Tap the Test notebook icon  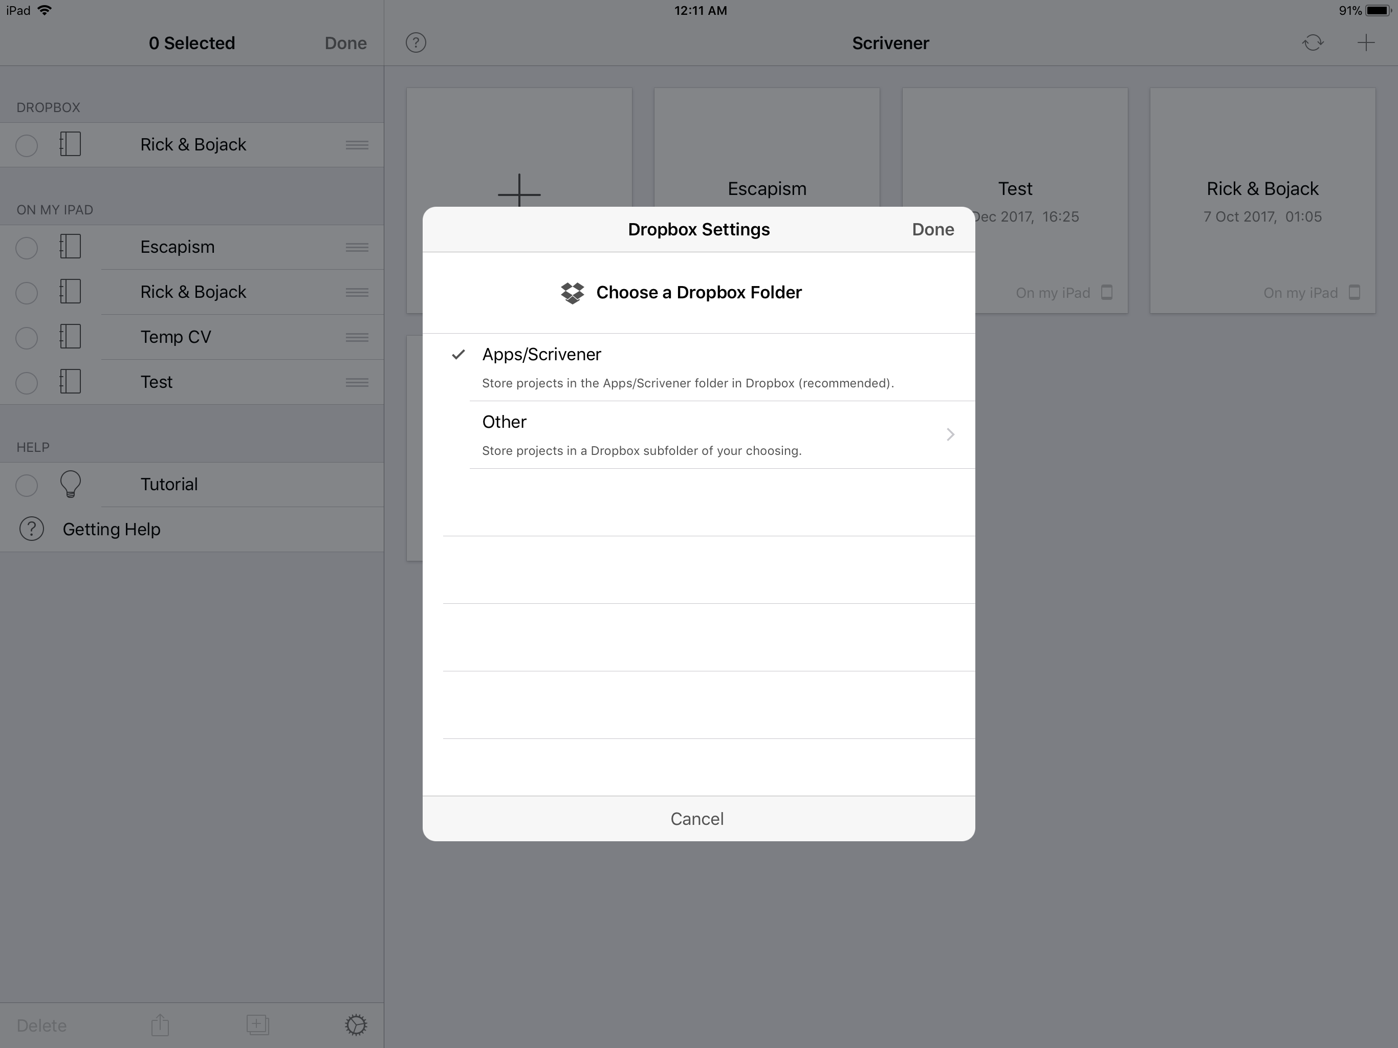(x=70, y=381)
